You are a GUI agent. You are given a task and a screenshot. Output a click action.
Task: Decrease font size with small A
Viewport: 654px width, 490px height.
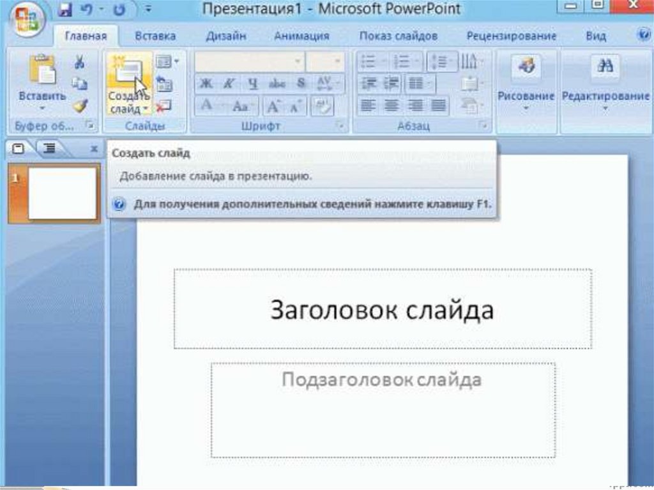tap(296, 107)
